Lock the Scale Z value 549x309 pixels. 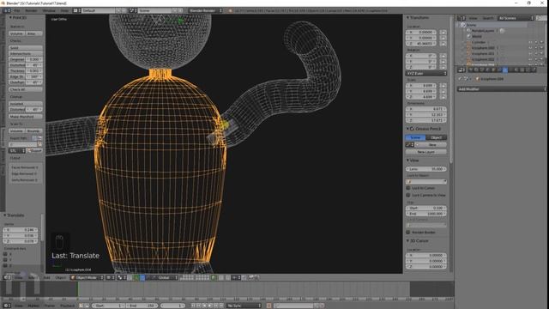point(443,97)
